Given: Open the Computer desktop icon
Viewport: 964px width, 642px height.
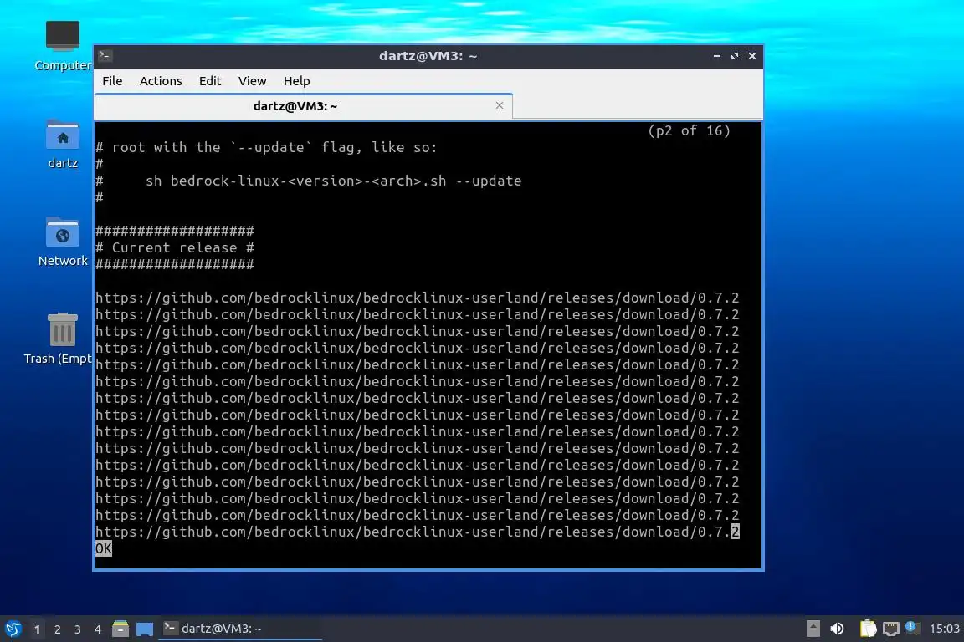Looking at the screenshot, I should 63,45.
